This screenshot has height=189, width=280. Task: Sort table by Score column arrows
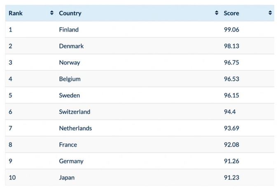click(270, 13)
